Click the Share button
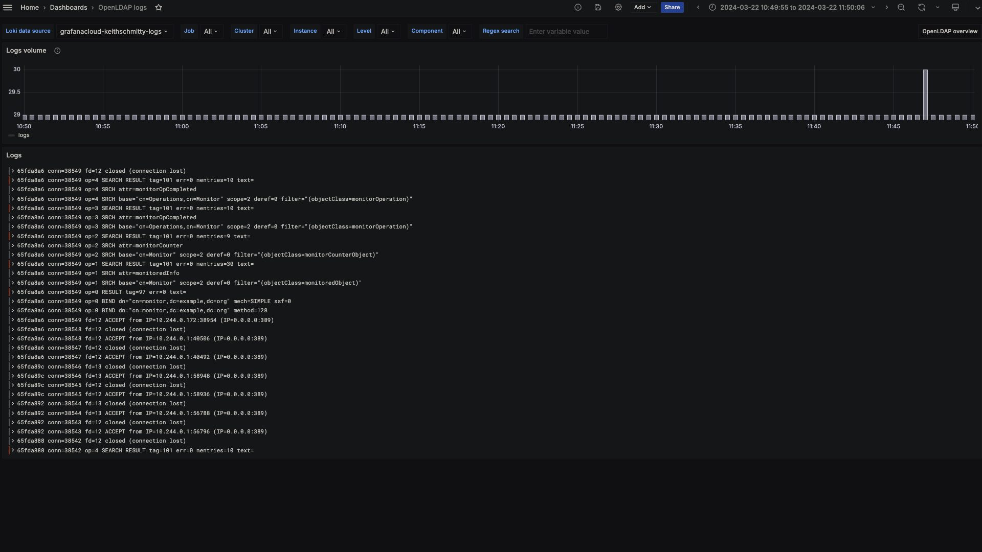The height and width of the screenshot is (552, 982). (672, 7)
